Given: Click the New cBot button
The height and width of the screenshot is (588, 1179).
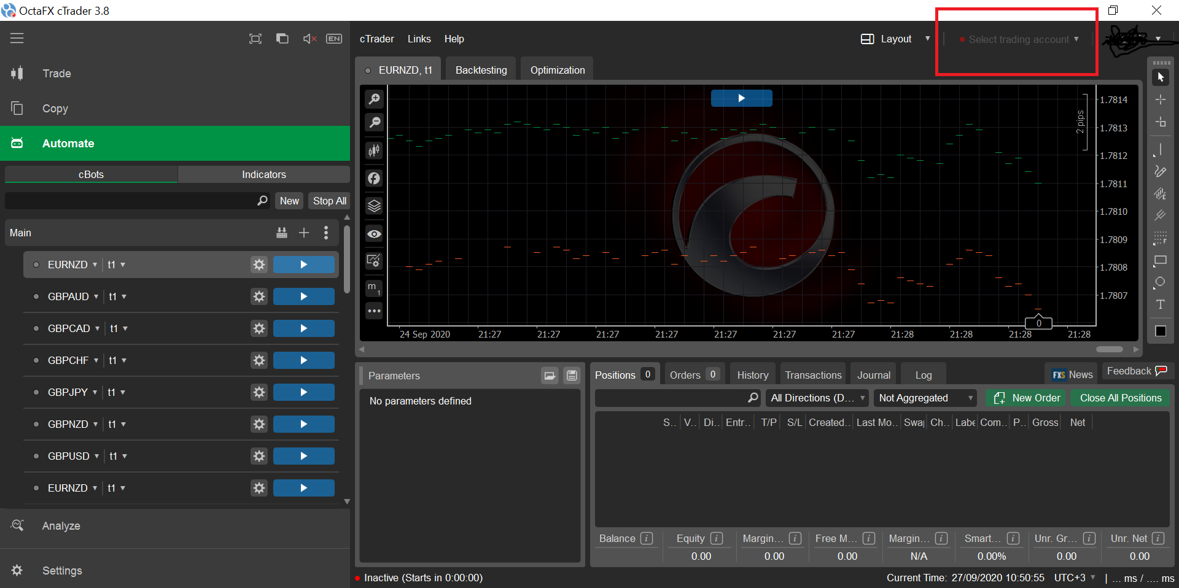Looking at the screenshot, I should pyautogui.click(x=289, y=201).
